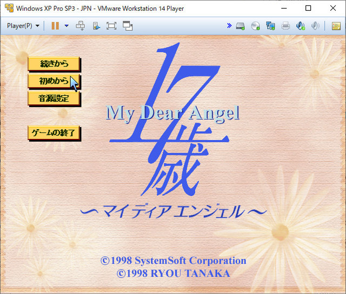The image size is (346, 294).
Task: Click the greyed-out speaker device icon
Action: click(315, 26)
